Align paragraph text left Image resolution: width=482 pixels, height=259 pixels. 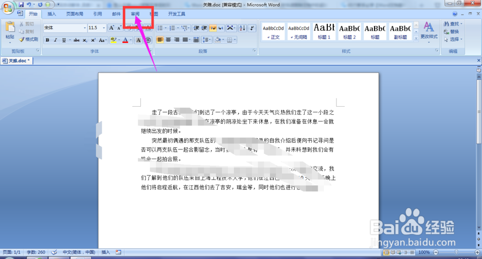pos(160,39)
